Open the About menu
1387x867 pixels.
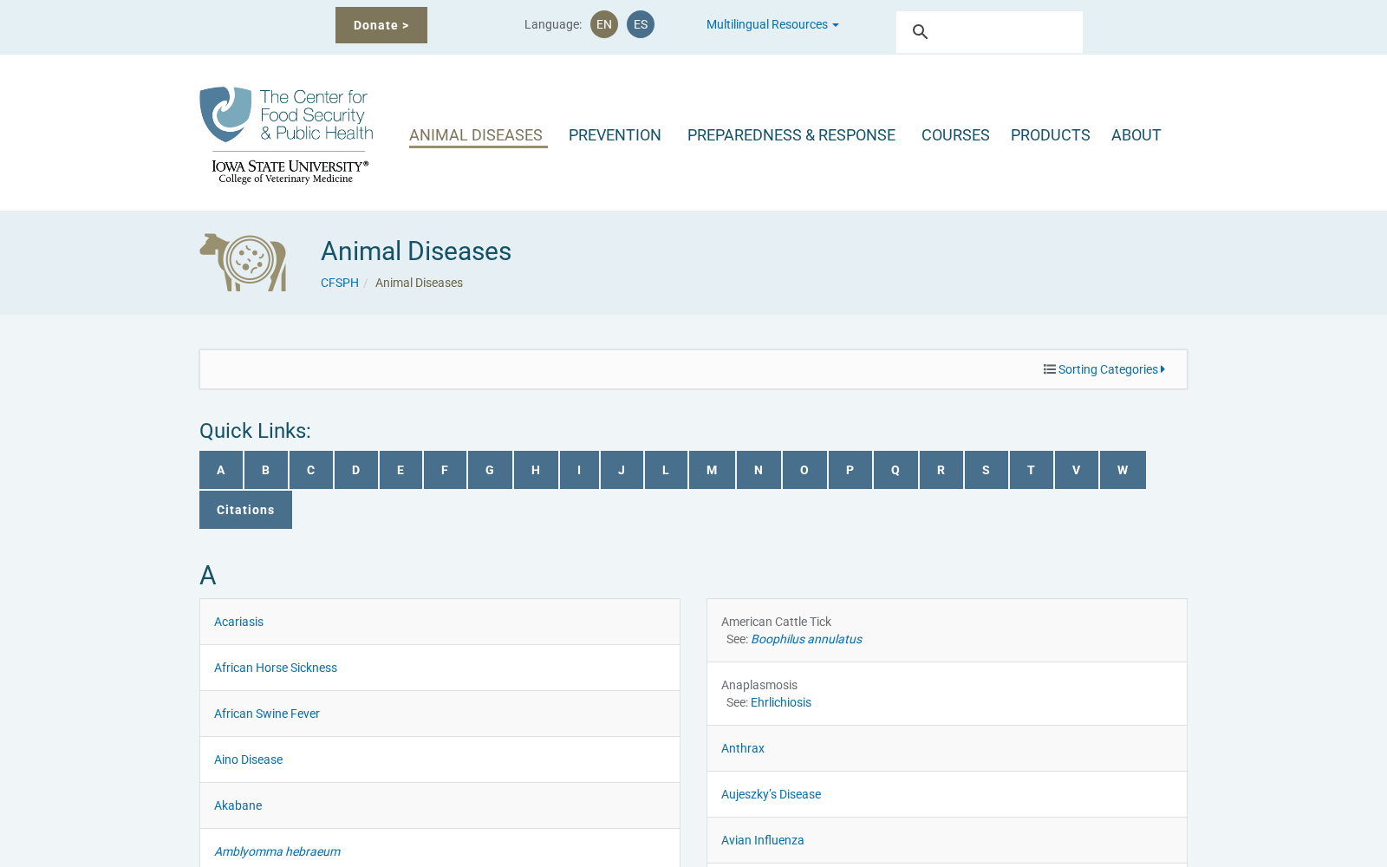[x=1136, y=135]
